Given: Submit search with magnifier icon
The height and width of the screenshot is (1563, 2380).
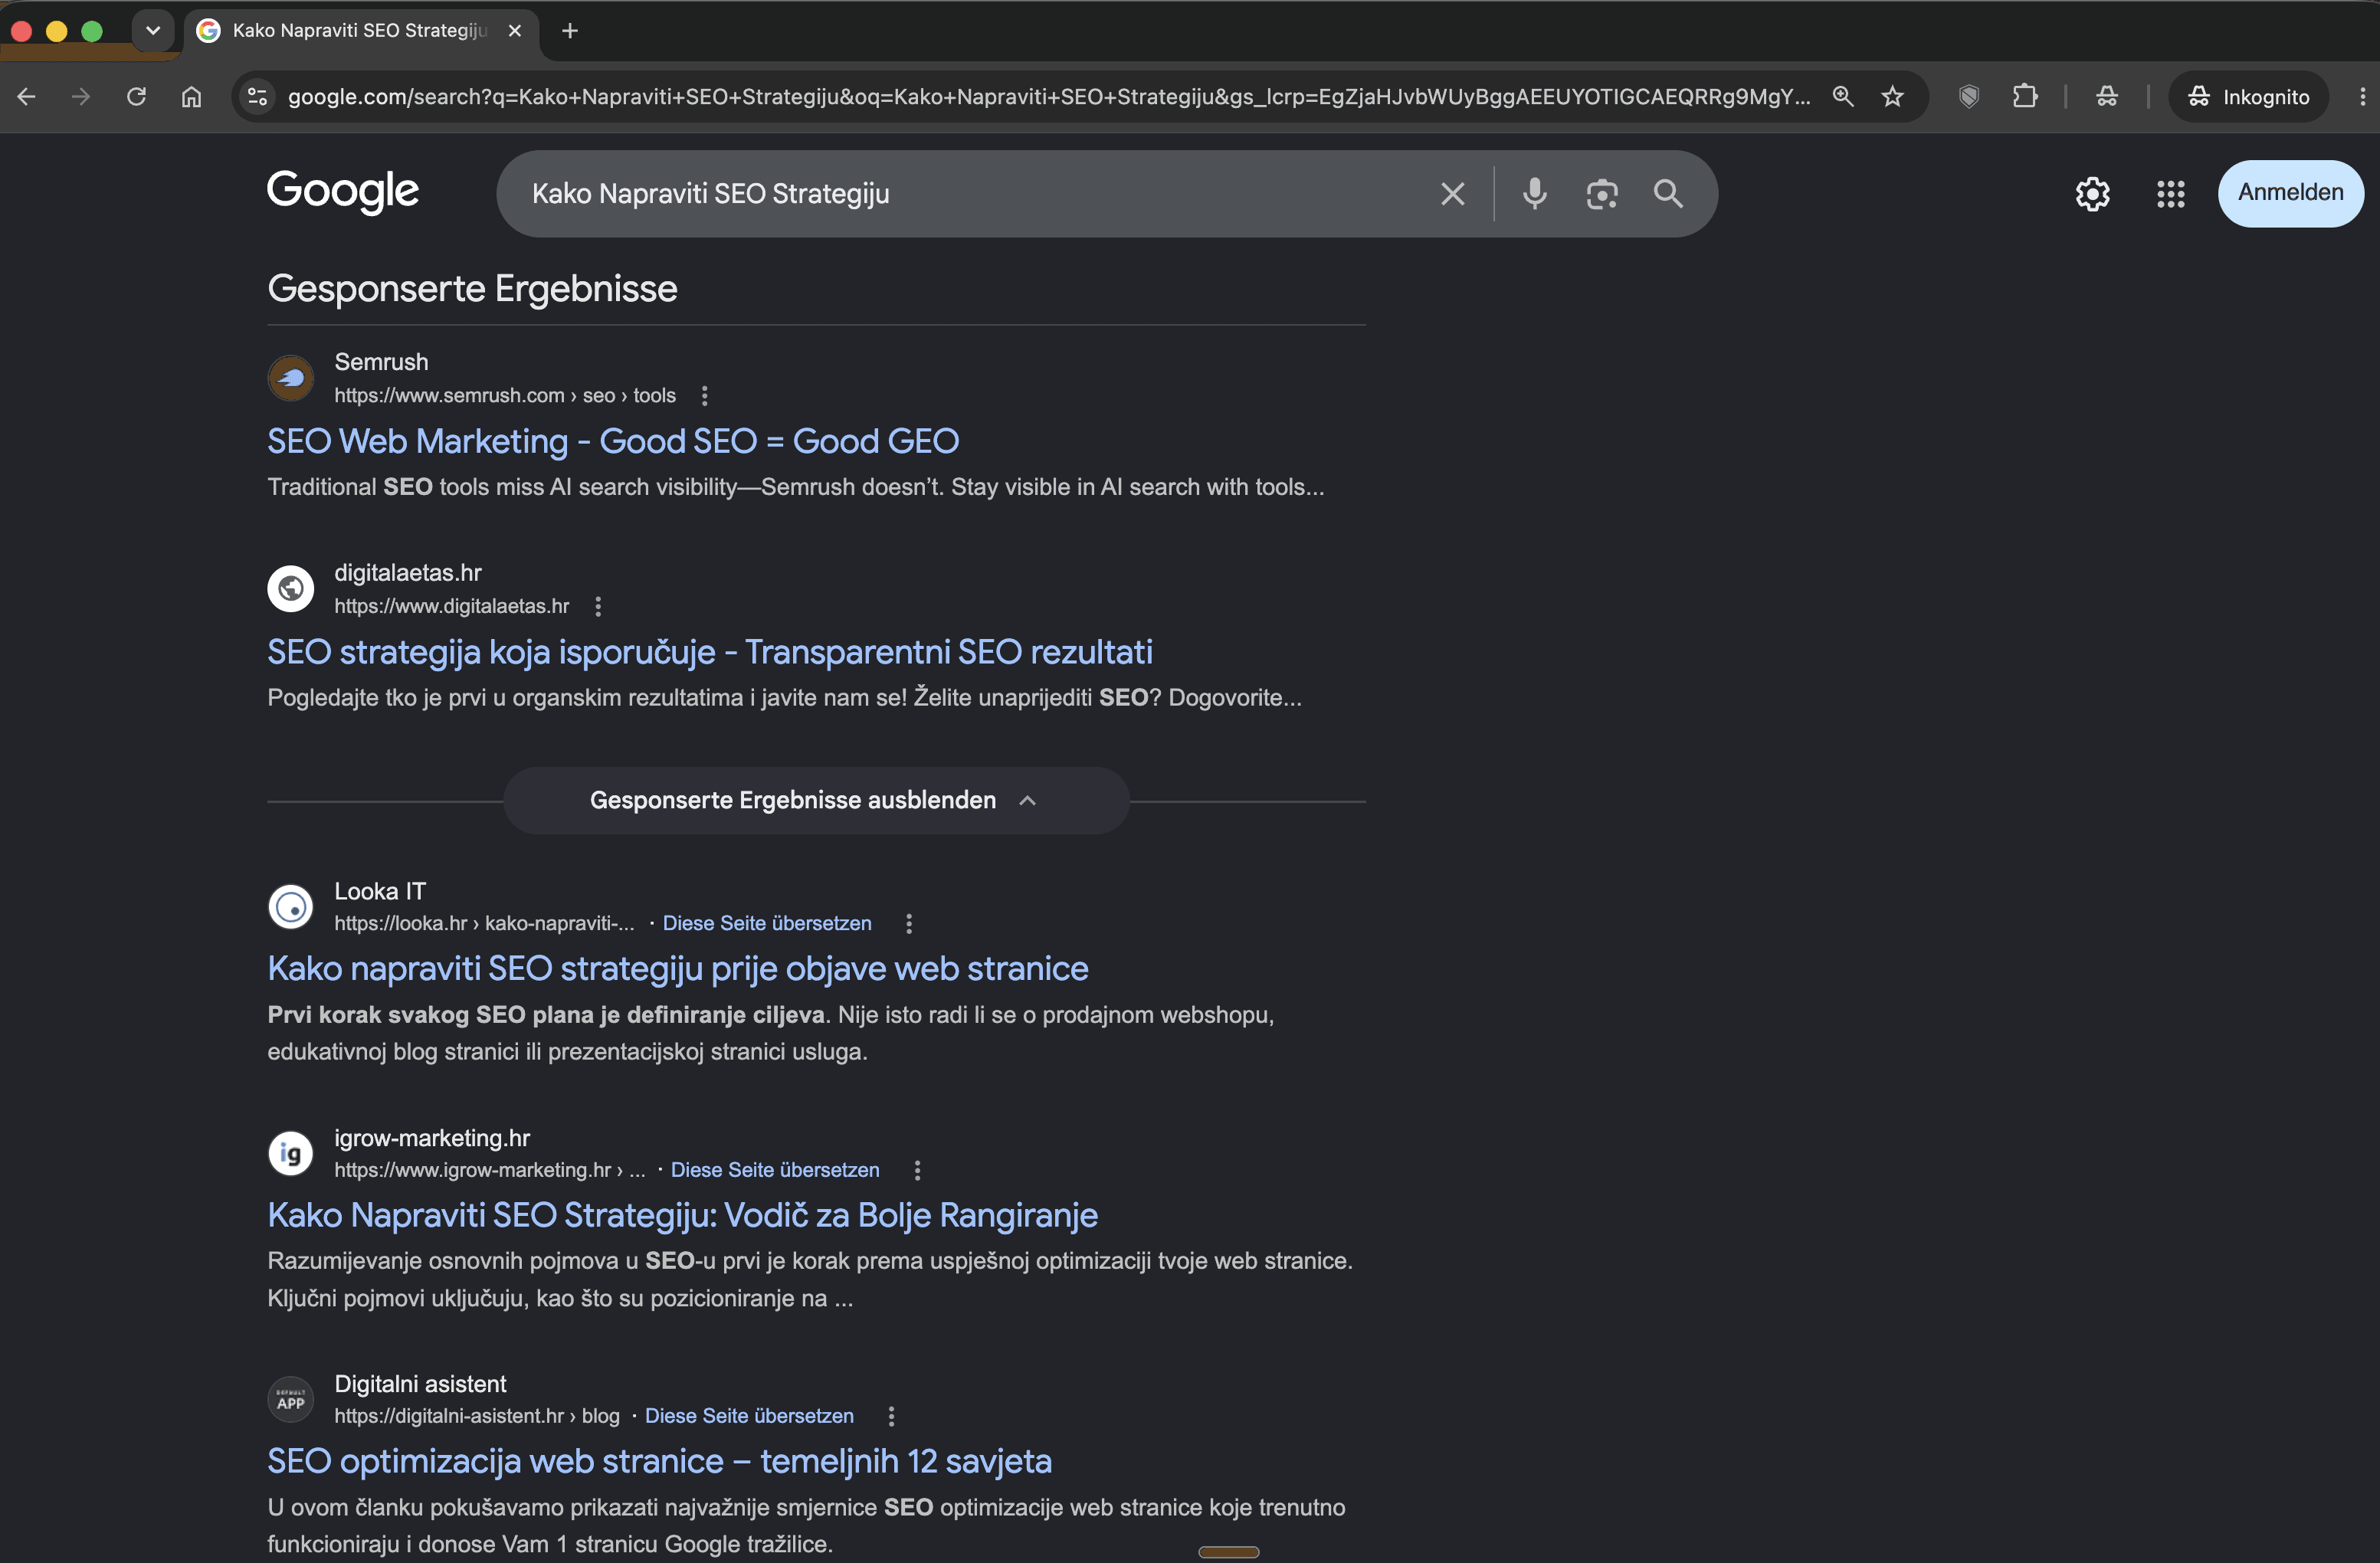Looking at the screenshot, I should coord(1668,194).
